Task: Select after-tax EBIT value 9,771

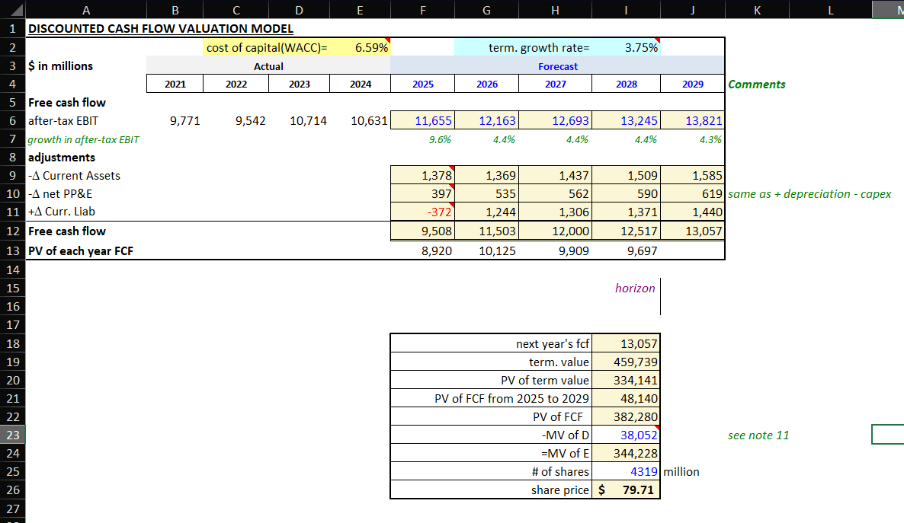Action: (x=175, y=121)
